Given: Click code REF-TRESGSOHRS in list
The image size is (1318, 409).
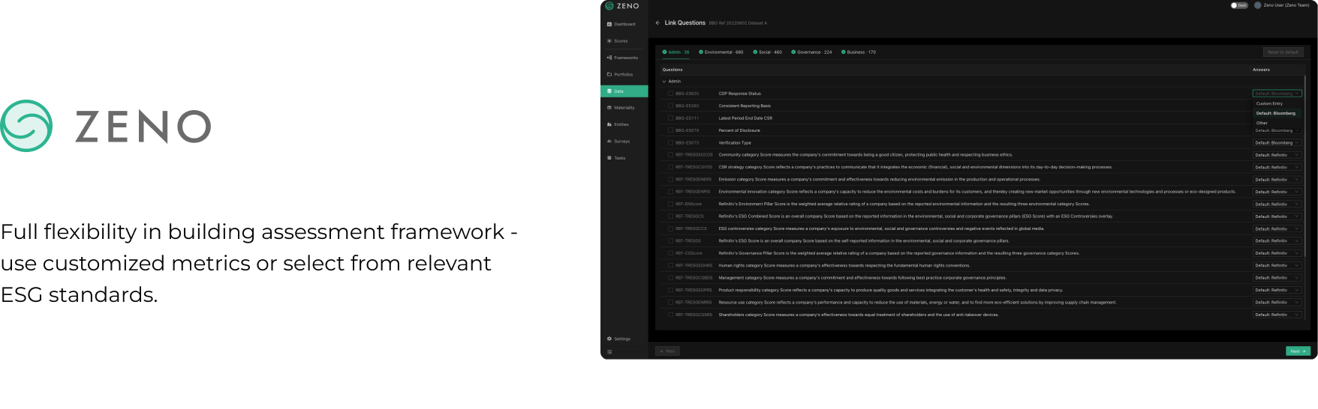Looking at the screenshot, I should tap(694, 265).
